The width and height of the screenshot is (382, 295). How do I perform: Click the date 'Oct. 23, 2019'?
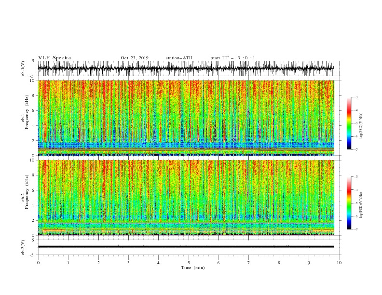[135, 58]
